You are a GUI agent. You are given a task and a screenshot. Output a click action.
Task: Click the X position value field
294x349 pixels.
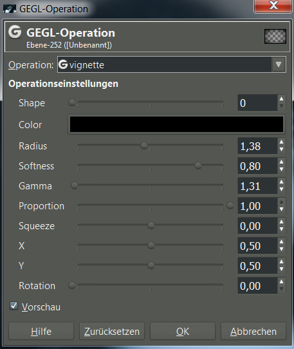(257, 246)
